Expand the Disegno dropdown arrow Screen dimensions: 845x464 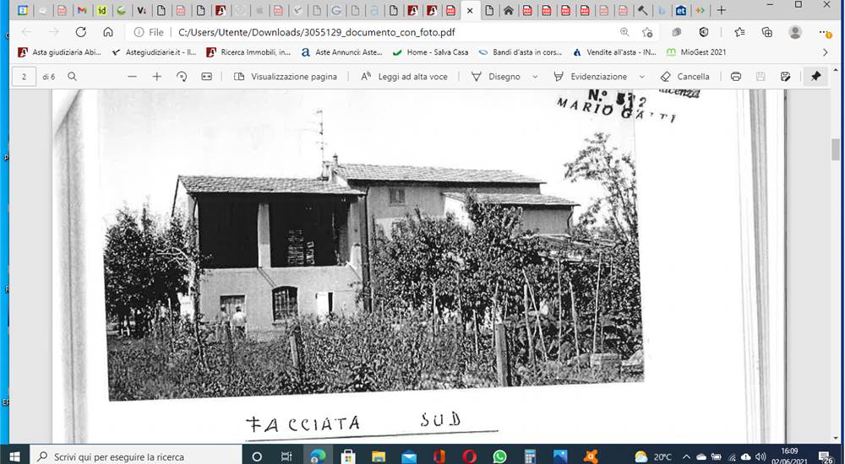coord(535,77)
